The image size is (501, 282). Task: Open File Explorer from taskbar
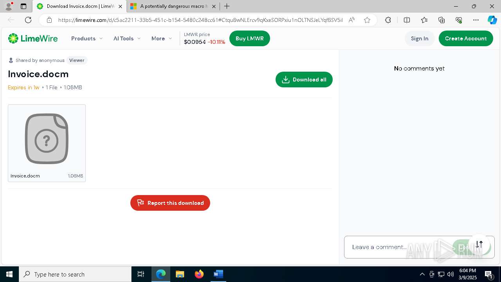click(180, 274)
